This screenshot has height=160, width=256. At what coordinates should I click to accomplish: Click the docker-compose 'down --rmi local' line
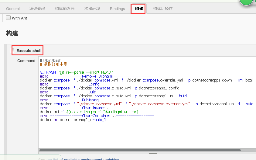click(148, 80)
